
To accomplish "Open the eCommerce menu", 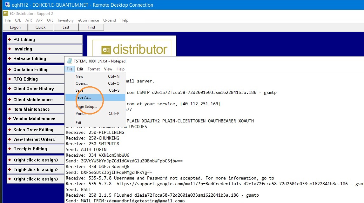I will [x=88, y=20].
